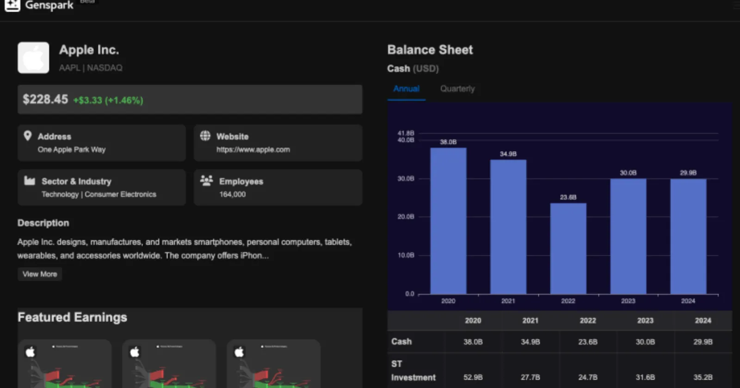Click the Genspark brand name
Screen dimensions: 740x388
[x=49, y=5]
